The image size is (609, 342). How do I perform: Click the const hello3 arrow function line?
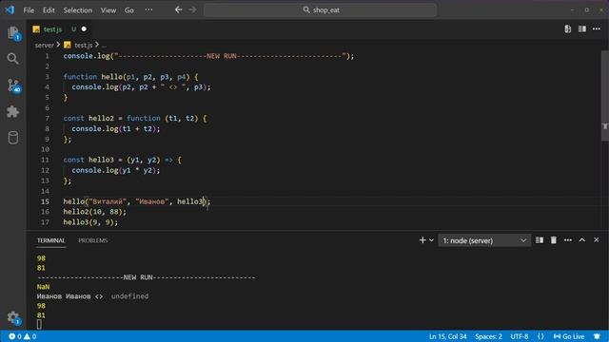(x=123, y=160)
